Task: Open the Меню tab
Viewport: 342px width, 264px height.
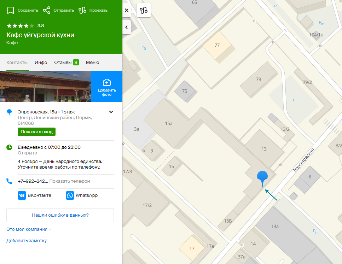Action: [x=92, y=62]
